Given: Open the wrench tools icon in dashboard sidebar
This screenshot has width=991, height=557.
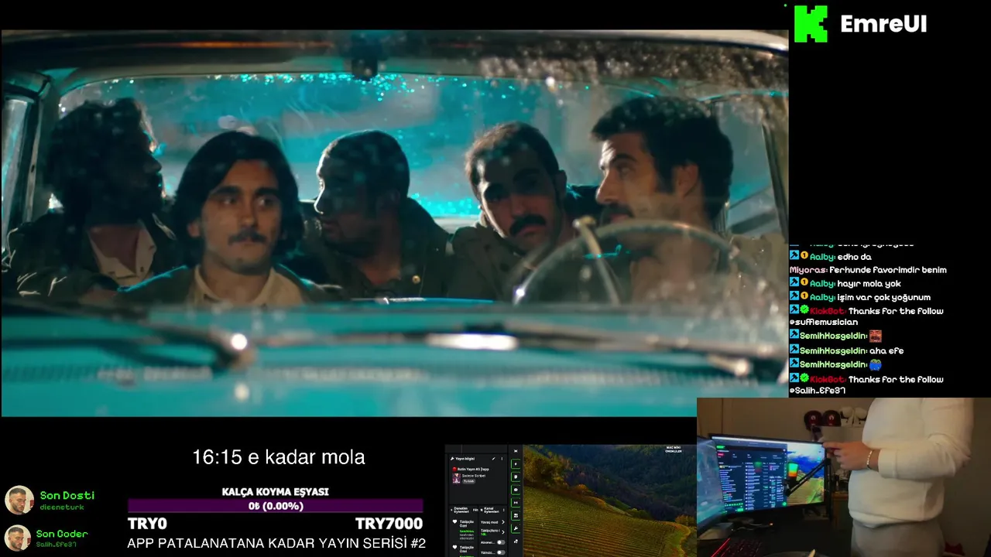Looking at the screenshot, I should pos(516,529).
